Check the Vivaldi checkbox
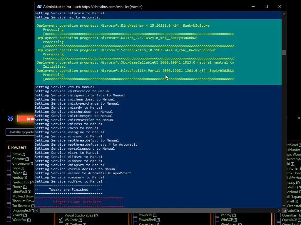This screenshot has width=301, height=225. pos(9,215)
